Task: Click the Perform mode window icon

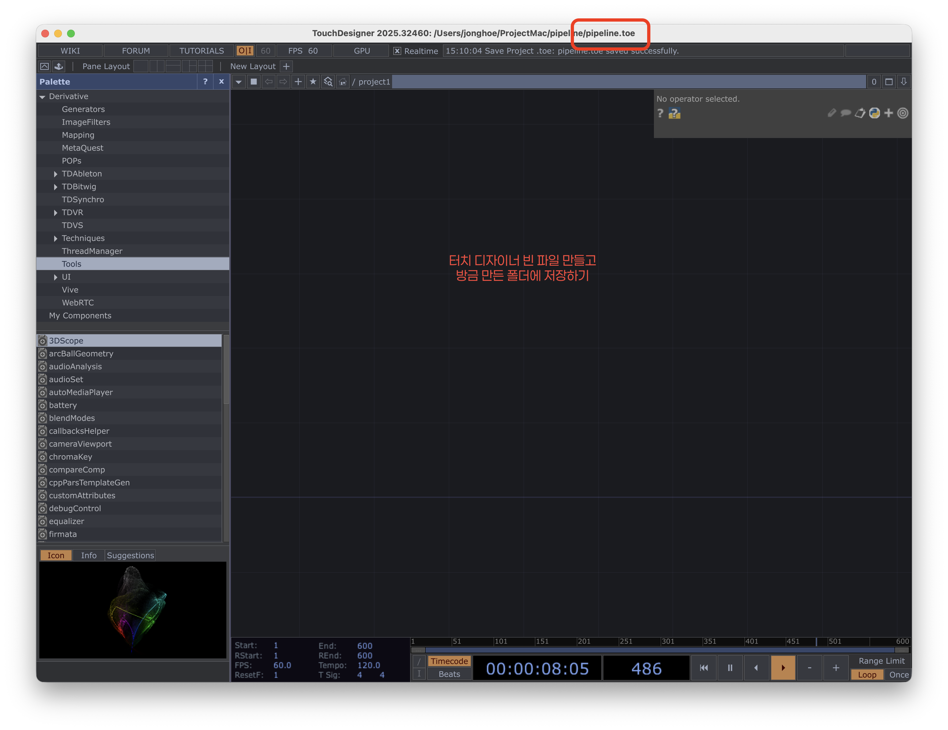Action: pos(44,66)
